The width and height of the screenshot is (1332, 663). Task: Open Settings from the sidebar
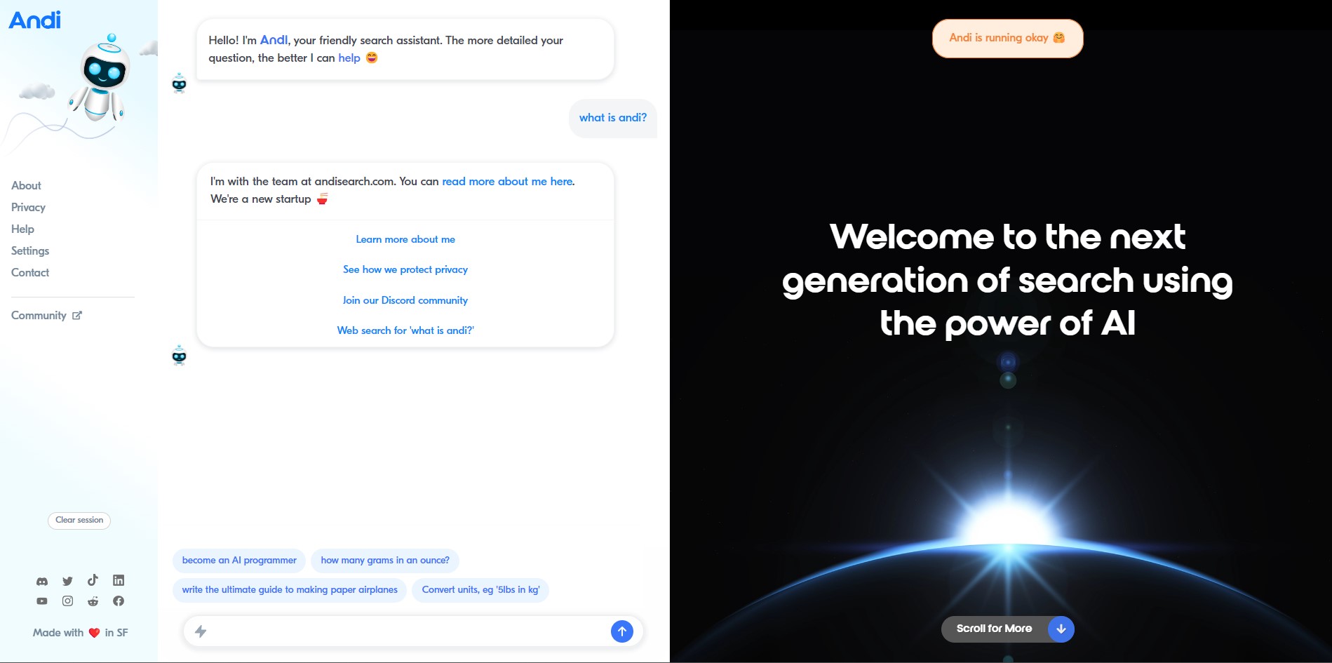point(30,250)
